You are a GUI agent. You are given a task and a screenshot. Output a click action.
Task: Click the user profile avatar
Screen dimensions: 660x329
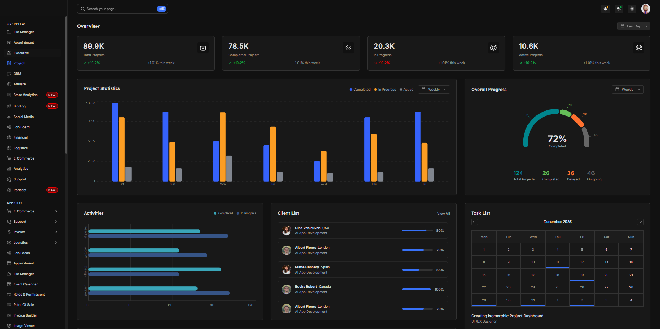[x=645, y=9]
